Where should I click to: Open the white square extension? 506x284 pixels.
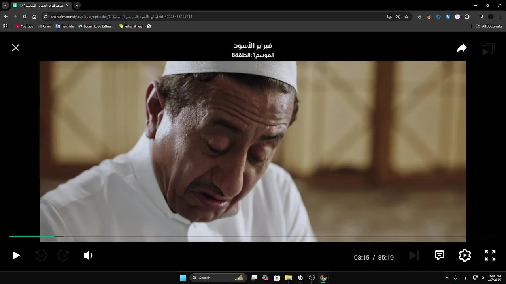[x=457, y=17]
